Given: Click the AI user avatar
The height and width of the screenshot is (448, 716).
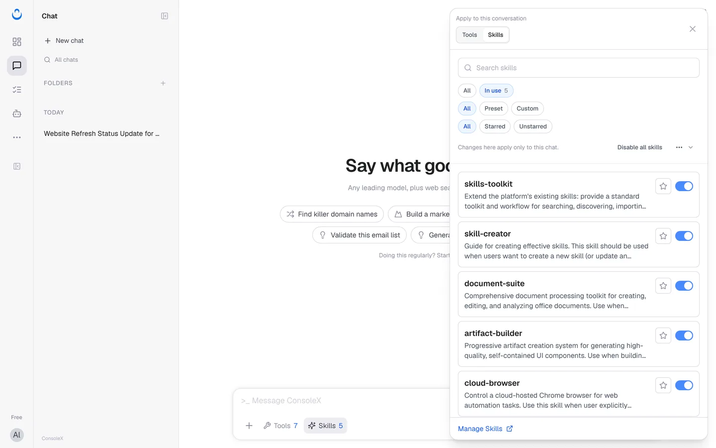Looking at the screenshot, I should pyautogui.click(x=17, y=435).
